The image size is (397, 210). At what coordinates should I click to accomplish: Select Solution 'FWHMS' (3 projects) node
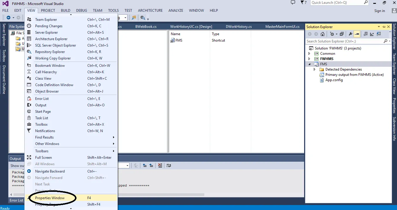point(338,48)
